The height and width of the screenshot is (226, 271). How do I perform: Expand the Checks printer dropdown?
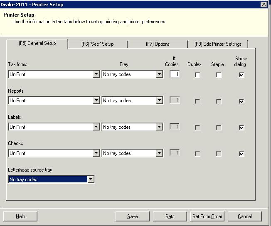coord(96,153)
